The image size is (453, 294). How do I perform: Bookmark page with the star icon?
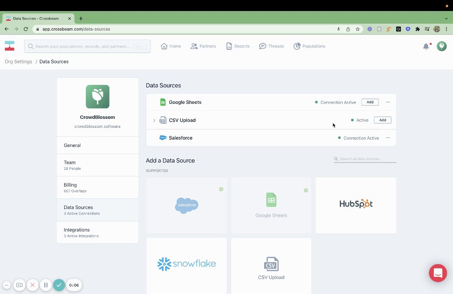coord(358,29)
